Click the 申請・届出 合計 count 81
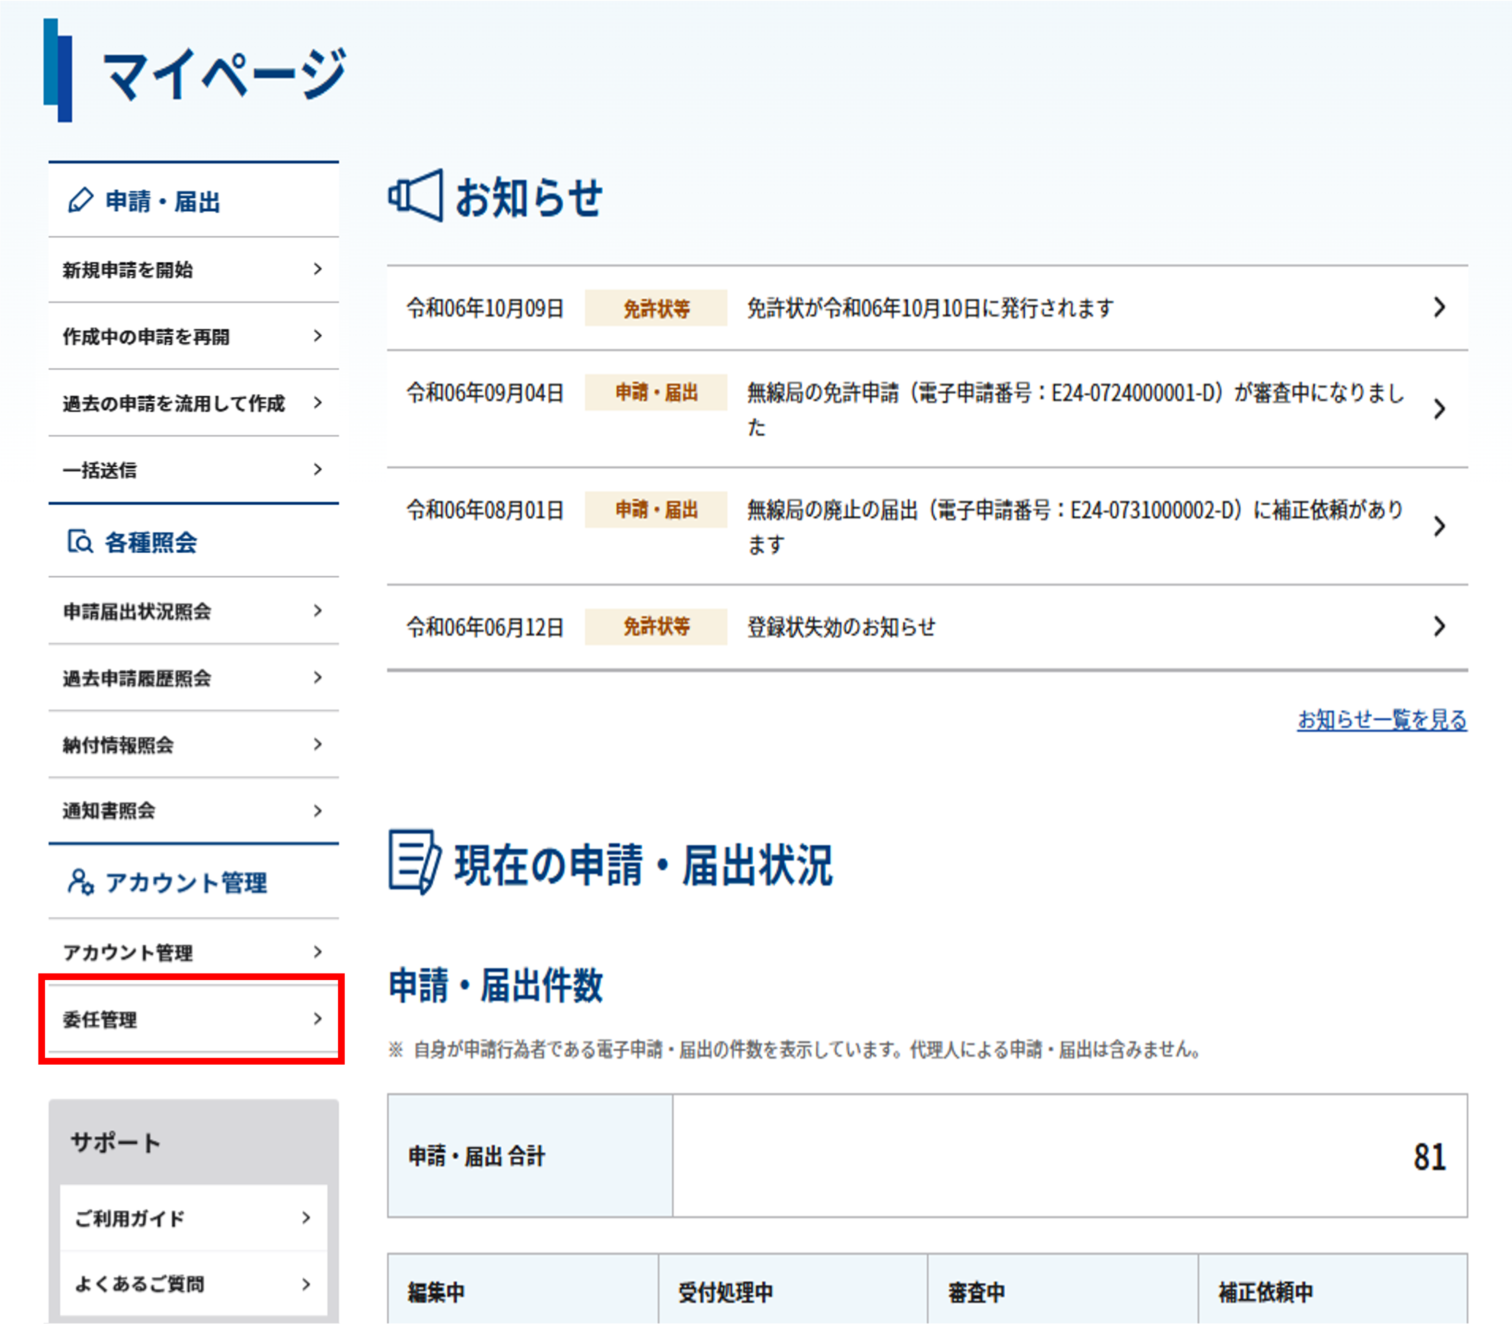The height and width of the screenshot is (1325, 1512). click(x=1429, y=1156)
